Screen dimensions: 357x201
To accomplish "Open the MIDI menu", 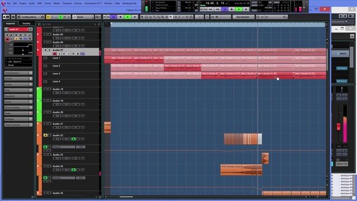I will 40,3.
